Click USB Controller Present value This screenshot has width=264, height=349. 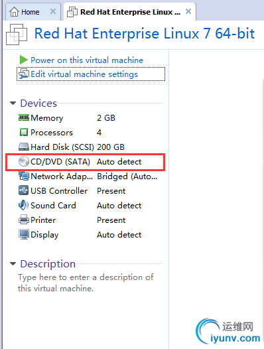[111, 191]
